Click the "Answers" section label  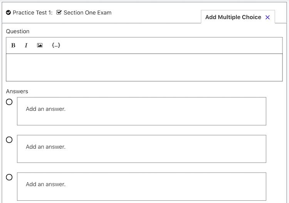[17, 91]
